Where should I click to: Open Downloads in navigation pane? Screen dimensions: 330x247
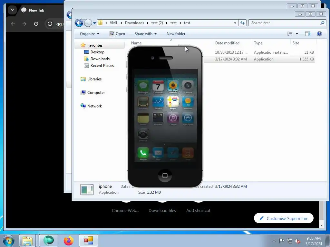pyautogui.click(x=100, y=59)
